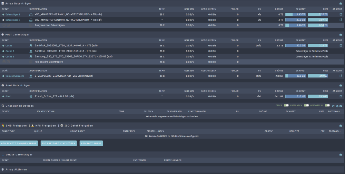Click up arrow in pool totals row
Image resolution: width=345 pixels, height=174 pixels.
pos(8,62)
